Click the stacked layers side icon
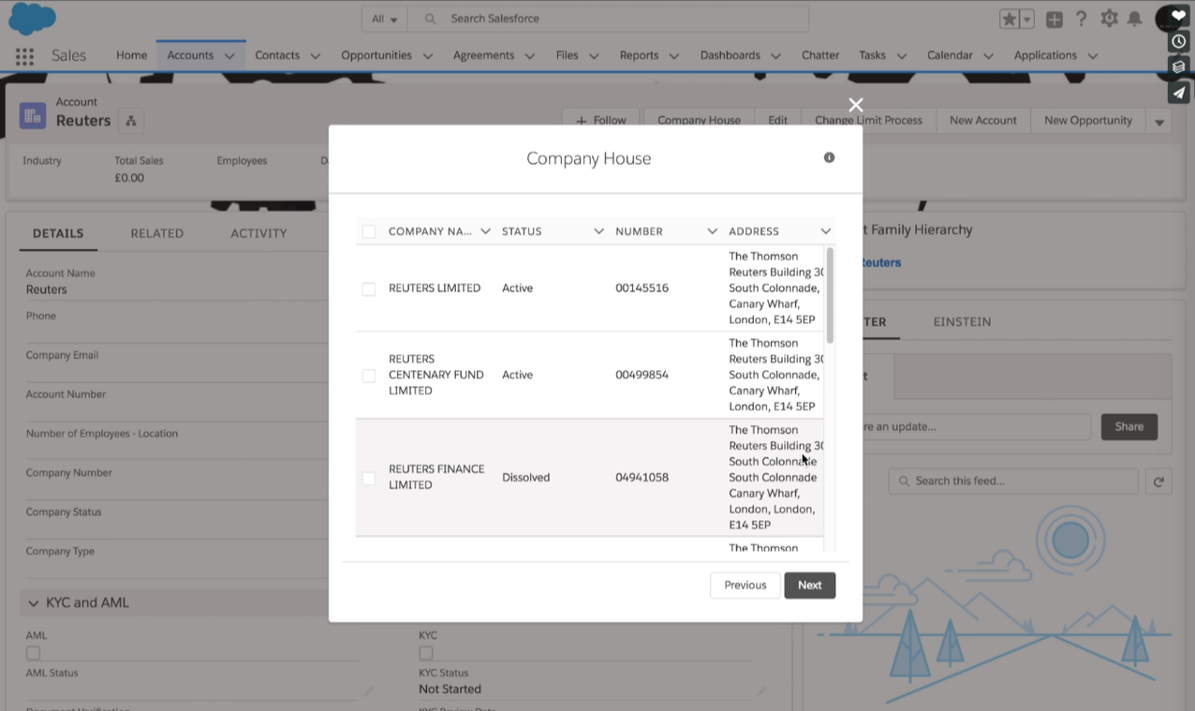Screen dimensions: 1195x711 [x=1179, y=67]
